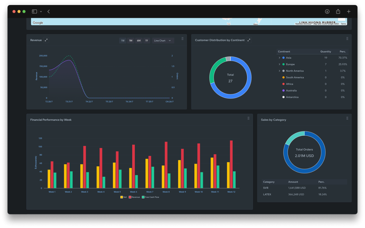Toggle Net series in chart legend
The image size is (365, 228).
(x=124, y=197)
